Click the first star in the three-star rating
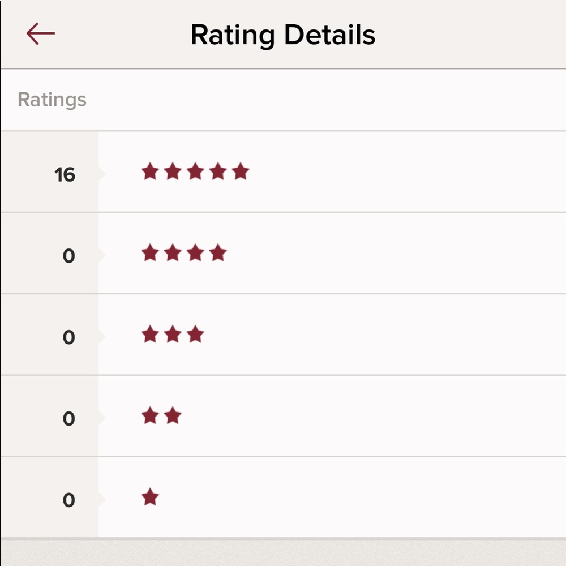 150,335
